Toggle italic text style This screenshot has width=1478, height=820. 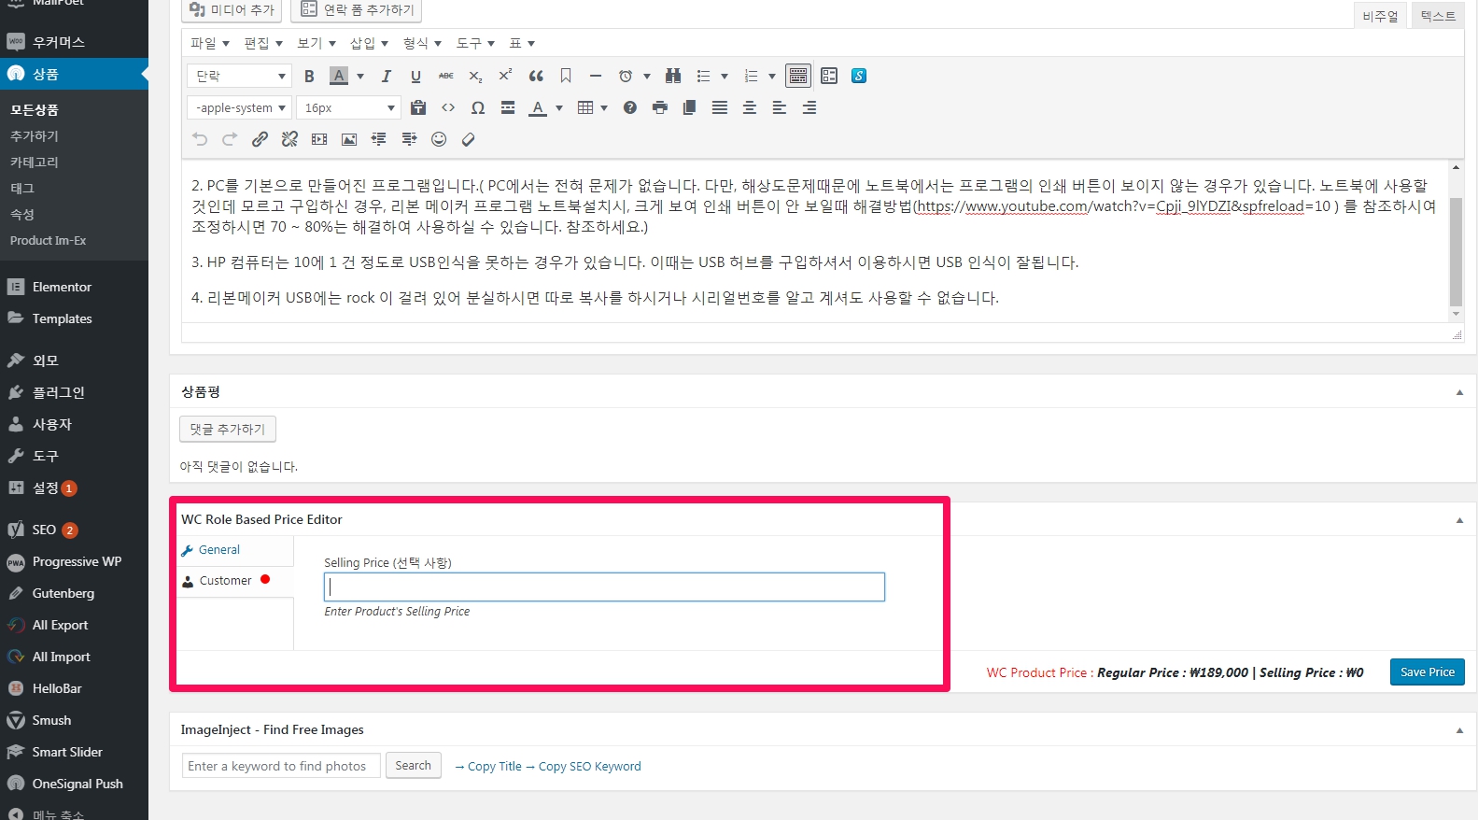click(386, 77)
